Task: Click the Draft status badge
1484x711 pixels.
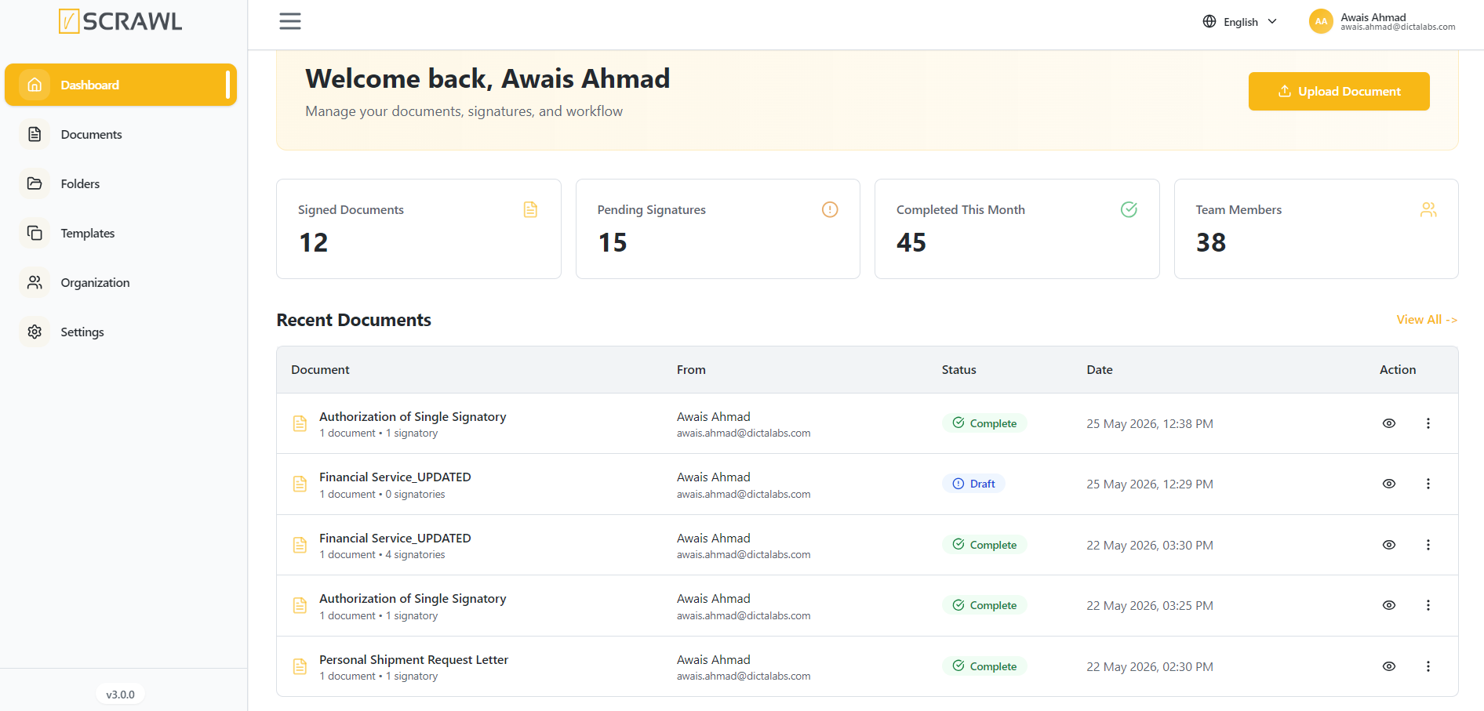Action: click(973, 484)
